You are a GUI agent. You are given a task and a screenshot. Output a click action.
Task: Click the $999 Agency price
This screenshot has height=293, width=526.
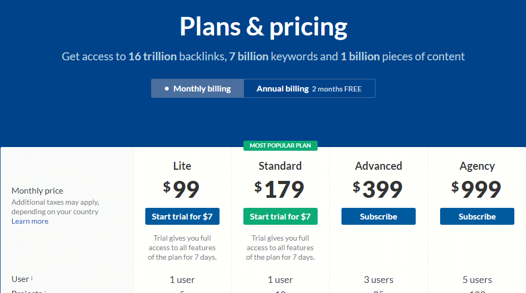[476, 189]
